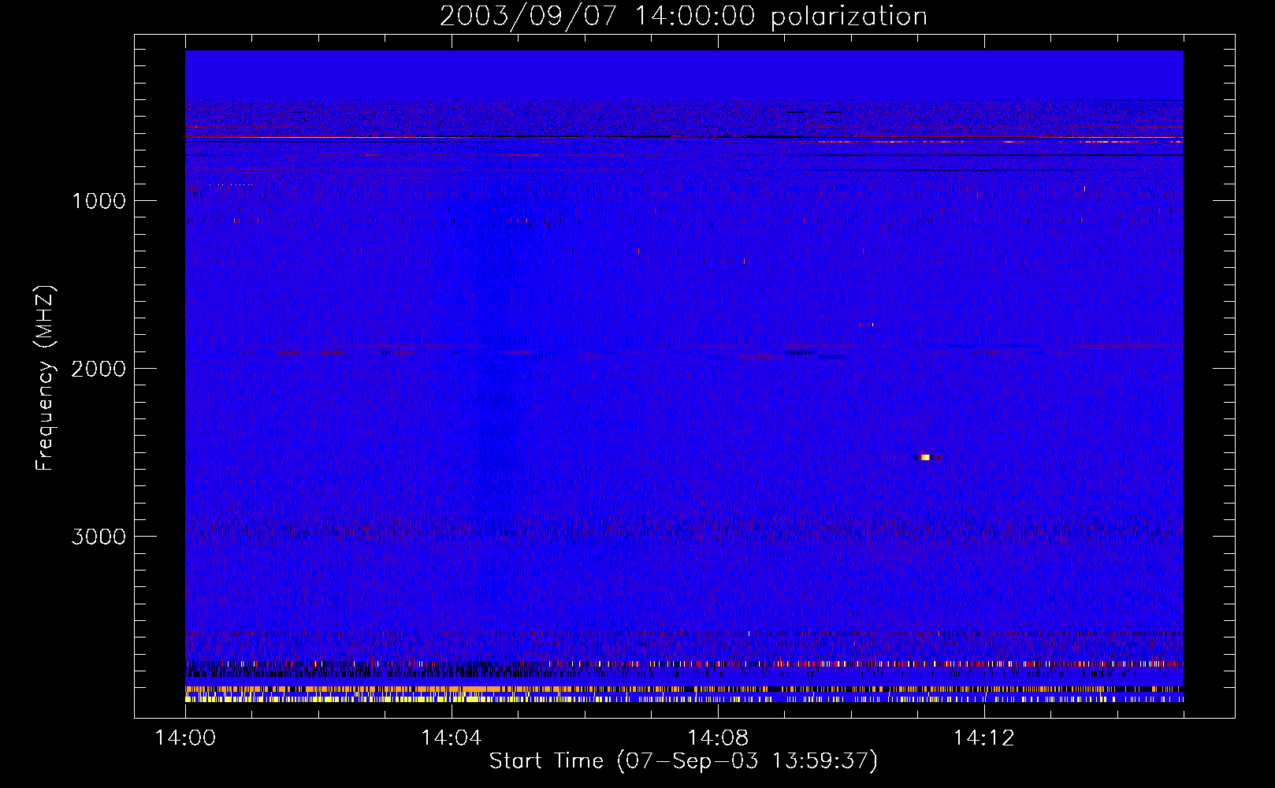Click the plot title '2003/09/07 14:00:00 polarization'
This screenshot has width=1275, height=788.
(x=683, y=17)
